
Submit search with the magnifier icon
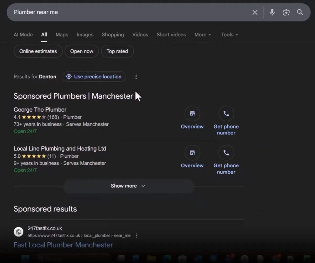coord(300,12)
